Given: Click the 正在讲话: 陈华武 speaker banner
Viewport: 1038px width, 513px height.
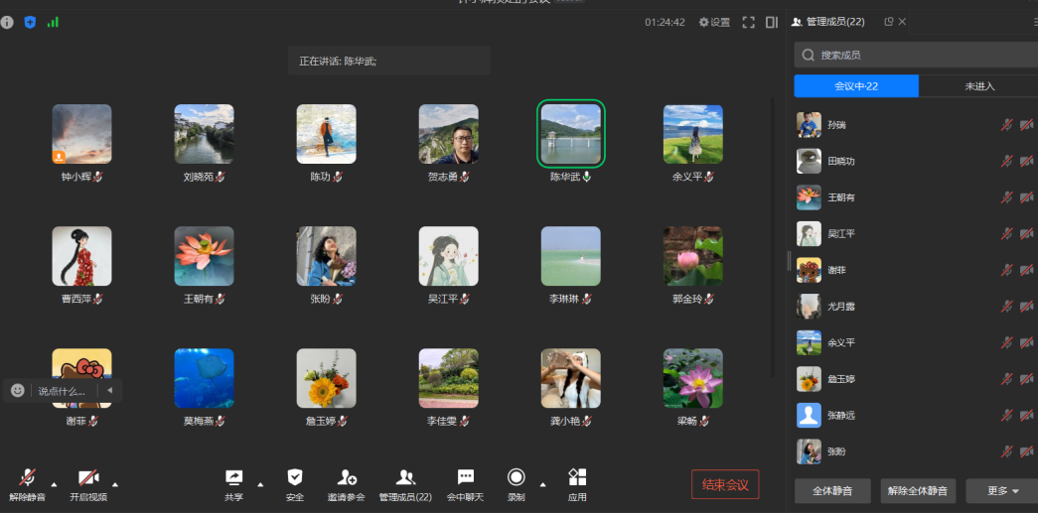Looking at the screenshot, I should click(x=389, y=61).
